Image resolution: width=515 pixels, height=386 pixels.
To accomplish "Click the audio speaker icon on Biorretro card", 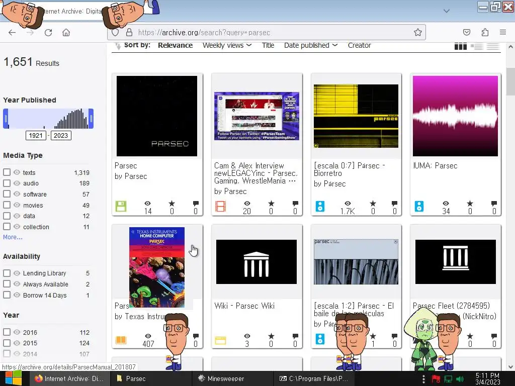I will click(x=320, y=206).
